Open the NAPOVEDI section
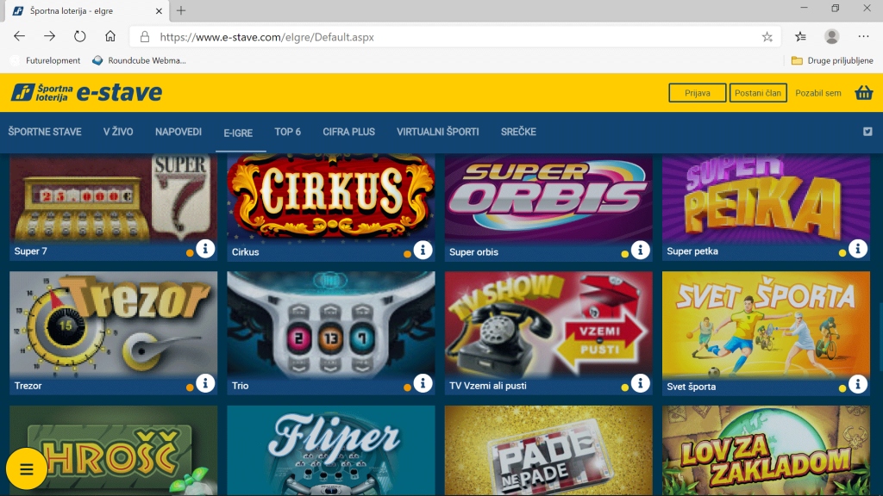This screenshot has height=496, width=883. pyautogui.click(x=178, y=132)
